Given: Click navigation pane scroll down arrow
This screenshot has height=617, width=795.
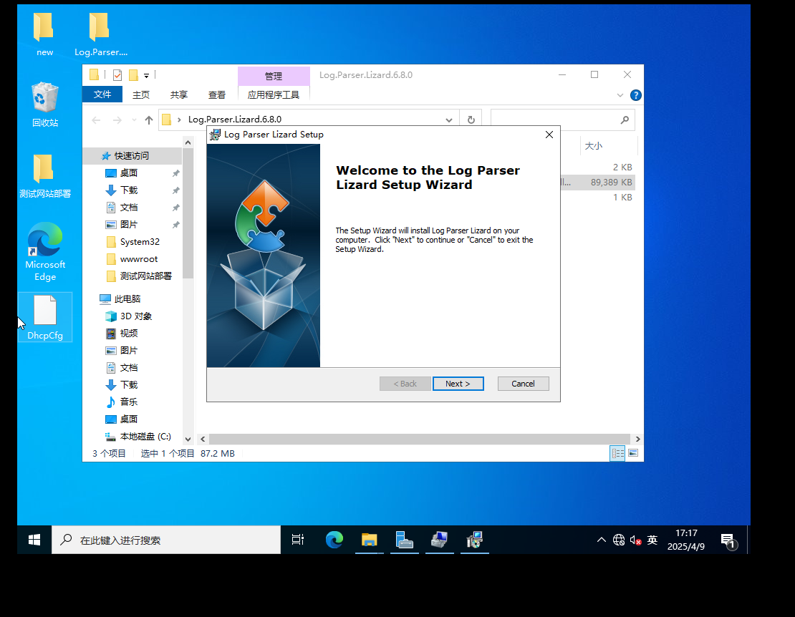Looking at the screenshot, I should tap(188, 439).
